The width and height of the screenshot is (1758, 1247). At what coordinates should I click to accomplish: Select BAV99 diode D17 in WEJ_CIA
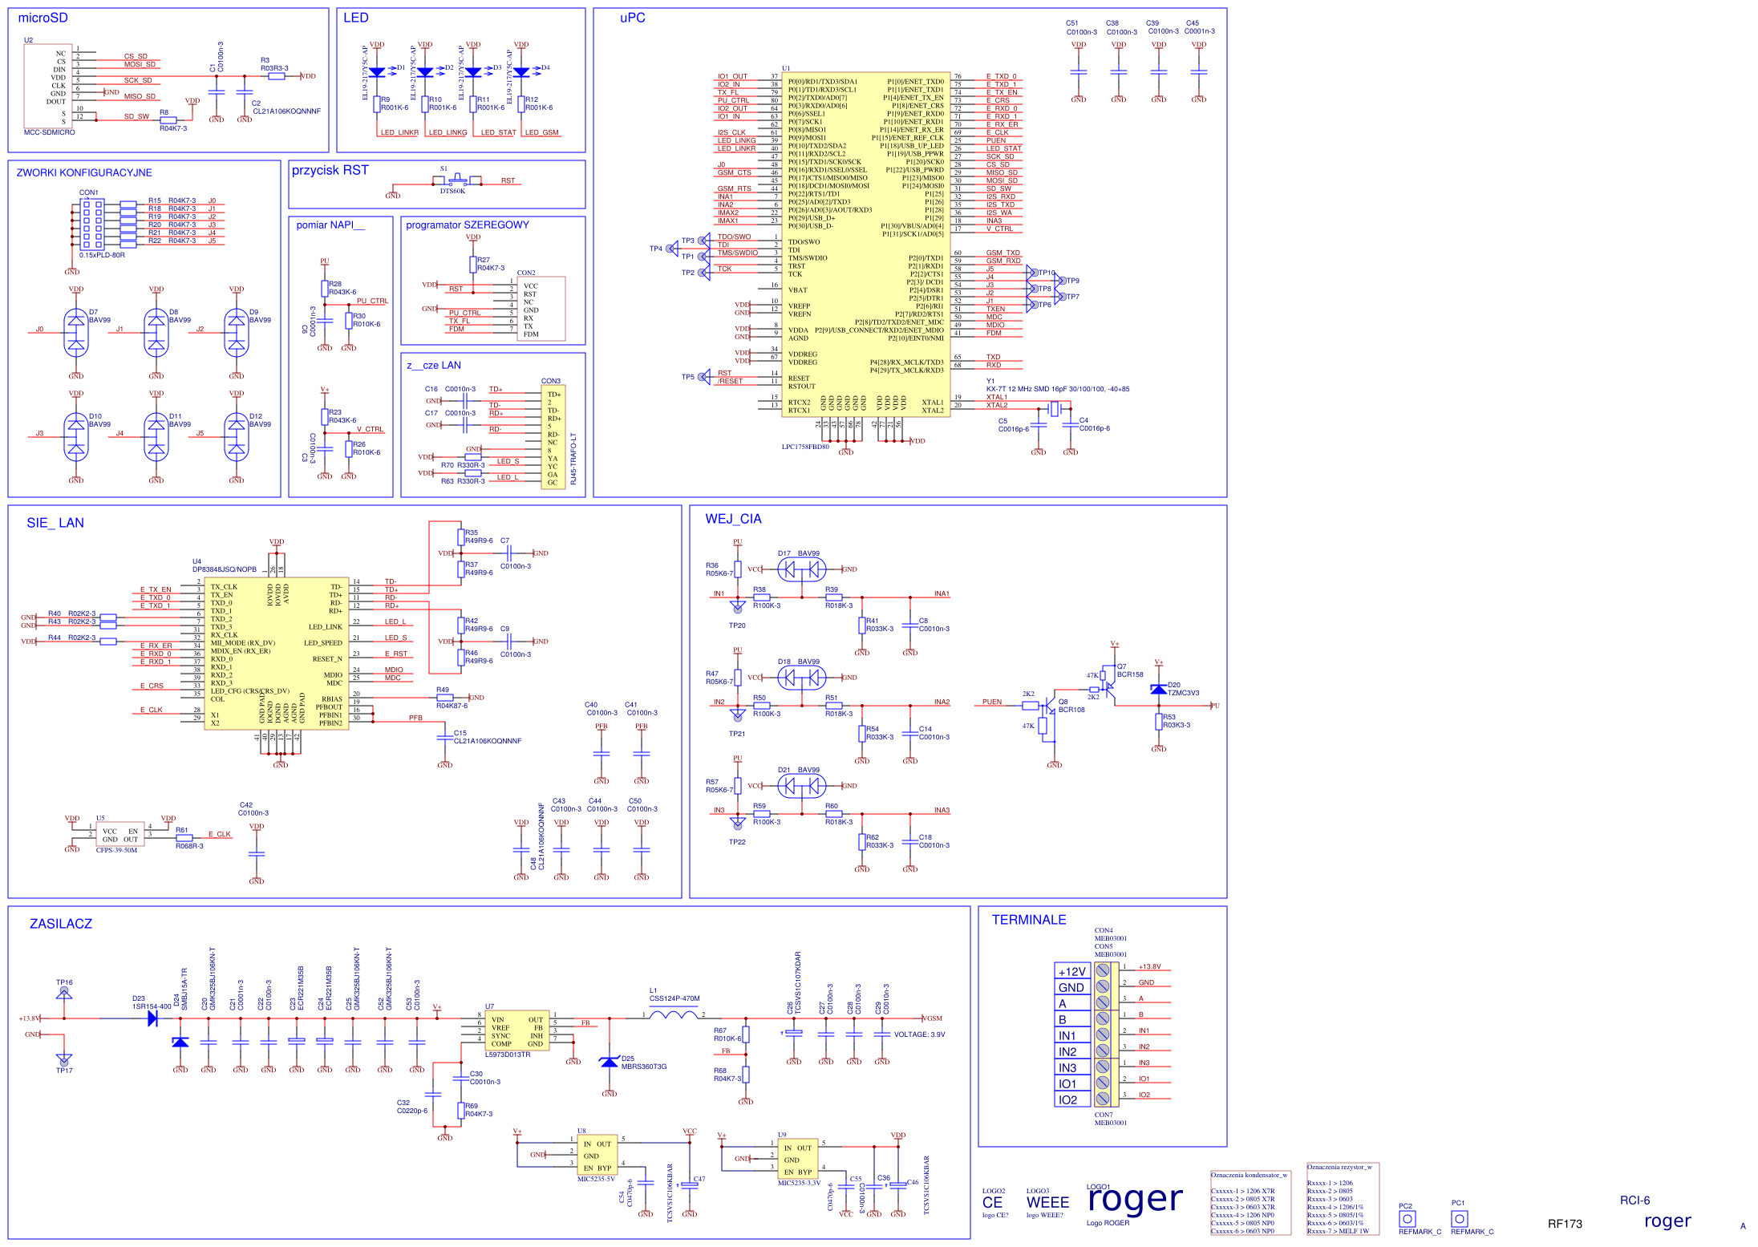[x=800, y=568]
